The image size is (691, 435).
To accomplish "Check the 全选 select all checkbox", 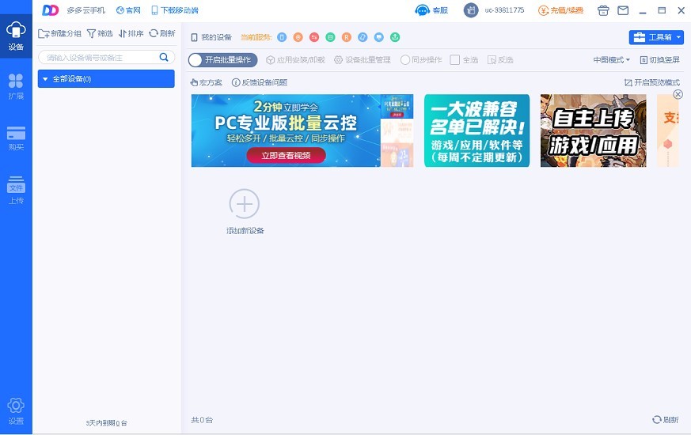I will (455, 60).
